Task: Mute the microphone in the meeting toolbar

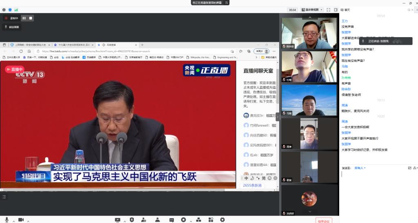Action: tap(7, 220)
